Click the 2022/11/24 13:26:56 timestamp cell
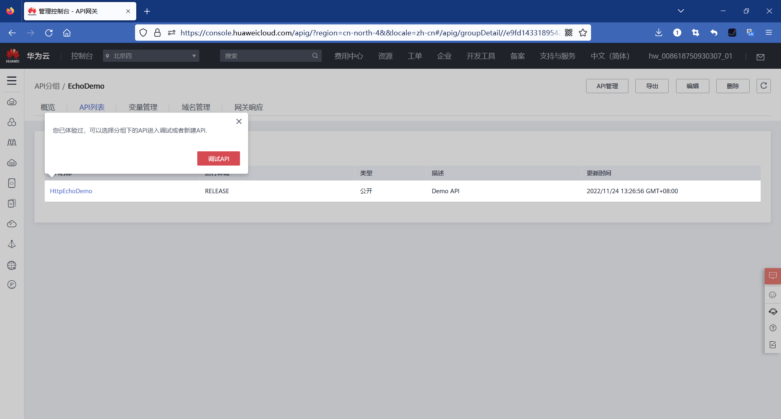Screen dimensions: 781x419 point(632,191)
